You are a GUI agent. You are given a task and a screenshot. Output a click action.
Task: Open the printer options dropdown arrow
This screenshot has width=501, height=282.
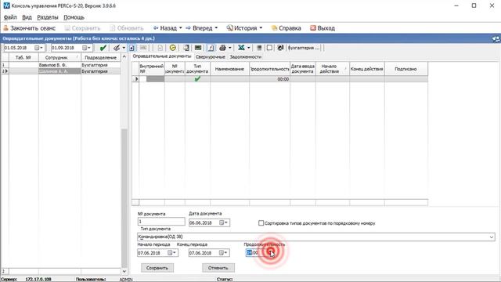229,48
